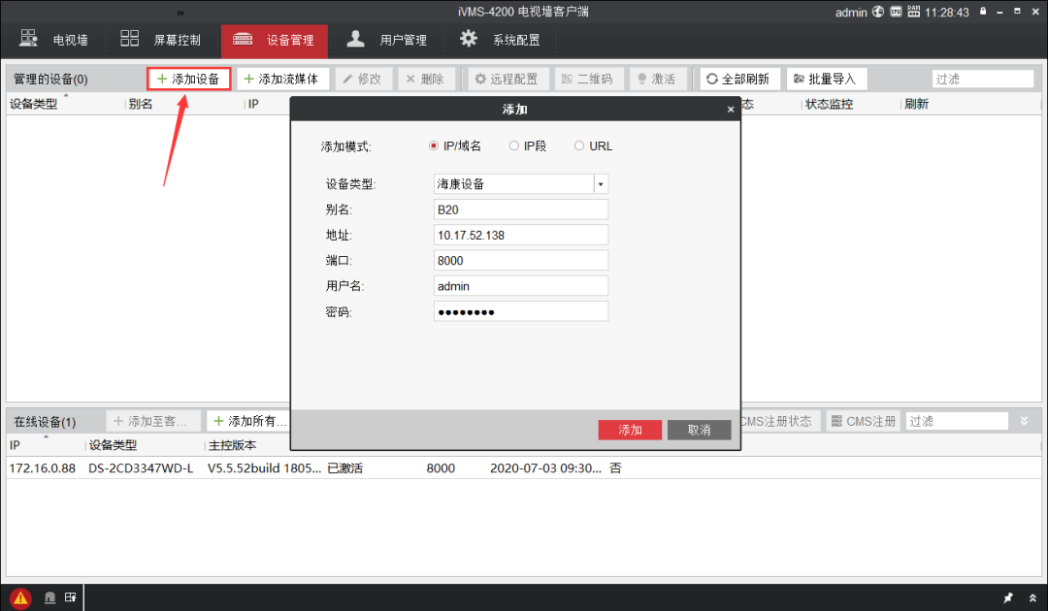The height and width of the screenshot is (611, 1048).
Task: Open the 设备类型 device type dropdown
Action: coord(600,183)
